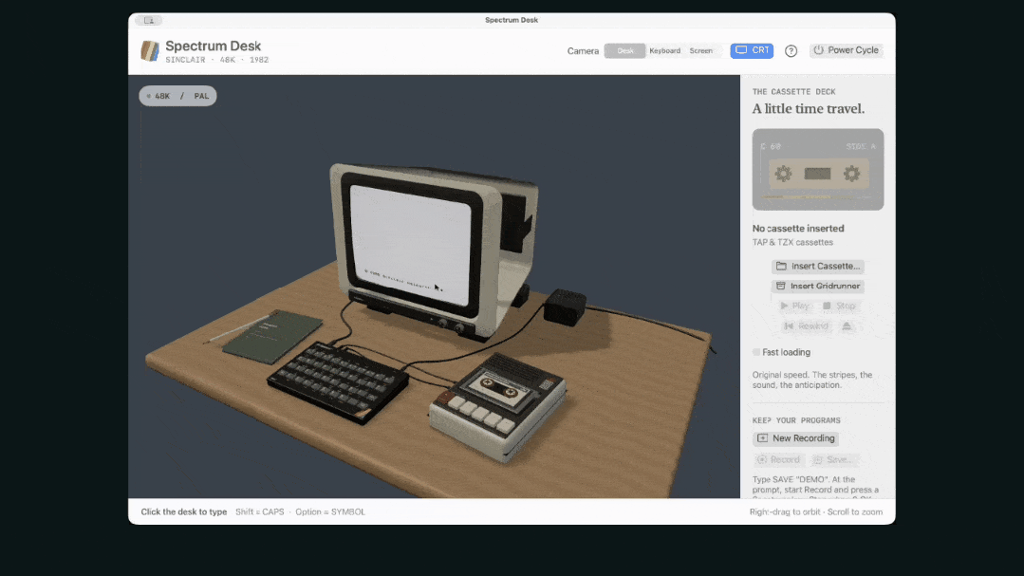
Task: Click the Spectrum Desk app logo
Action: [150, 51]
